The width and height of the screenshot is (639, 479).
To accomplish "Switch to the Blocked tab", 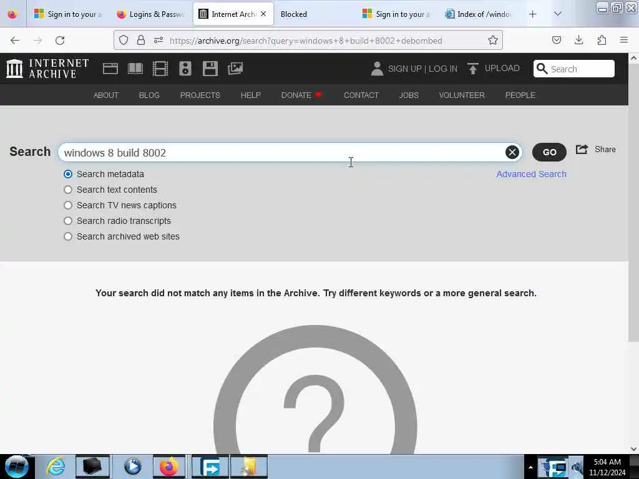I will pyautogui.click(x=315, y=14).
